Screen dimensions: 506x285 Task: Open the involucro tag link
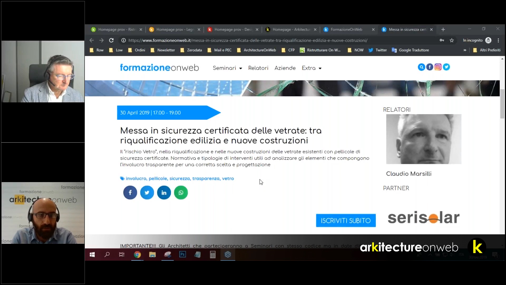[x=136, y=179]
